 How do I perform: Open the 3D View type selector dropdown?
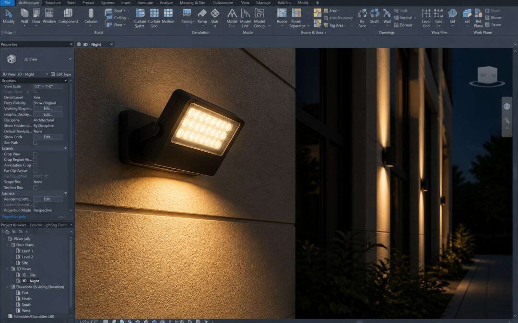click(70, 59)
